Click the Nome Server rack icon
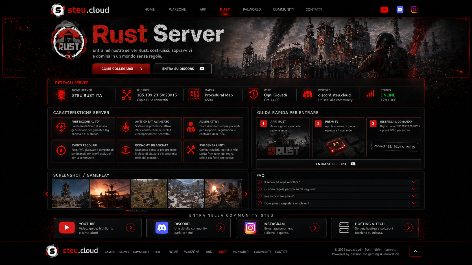This screenshot has width=472, height=265. tap(61, 95)
